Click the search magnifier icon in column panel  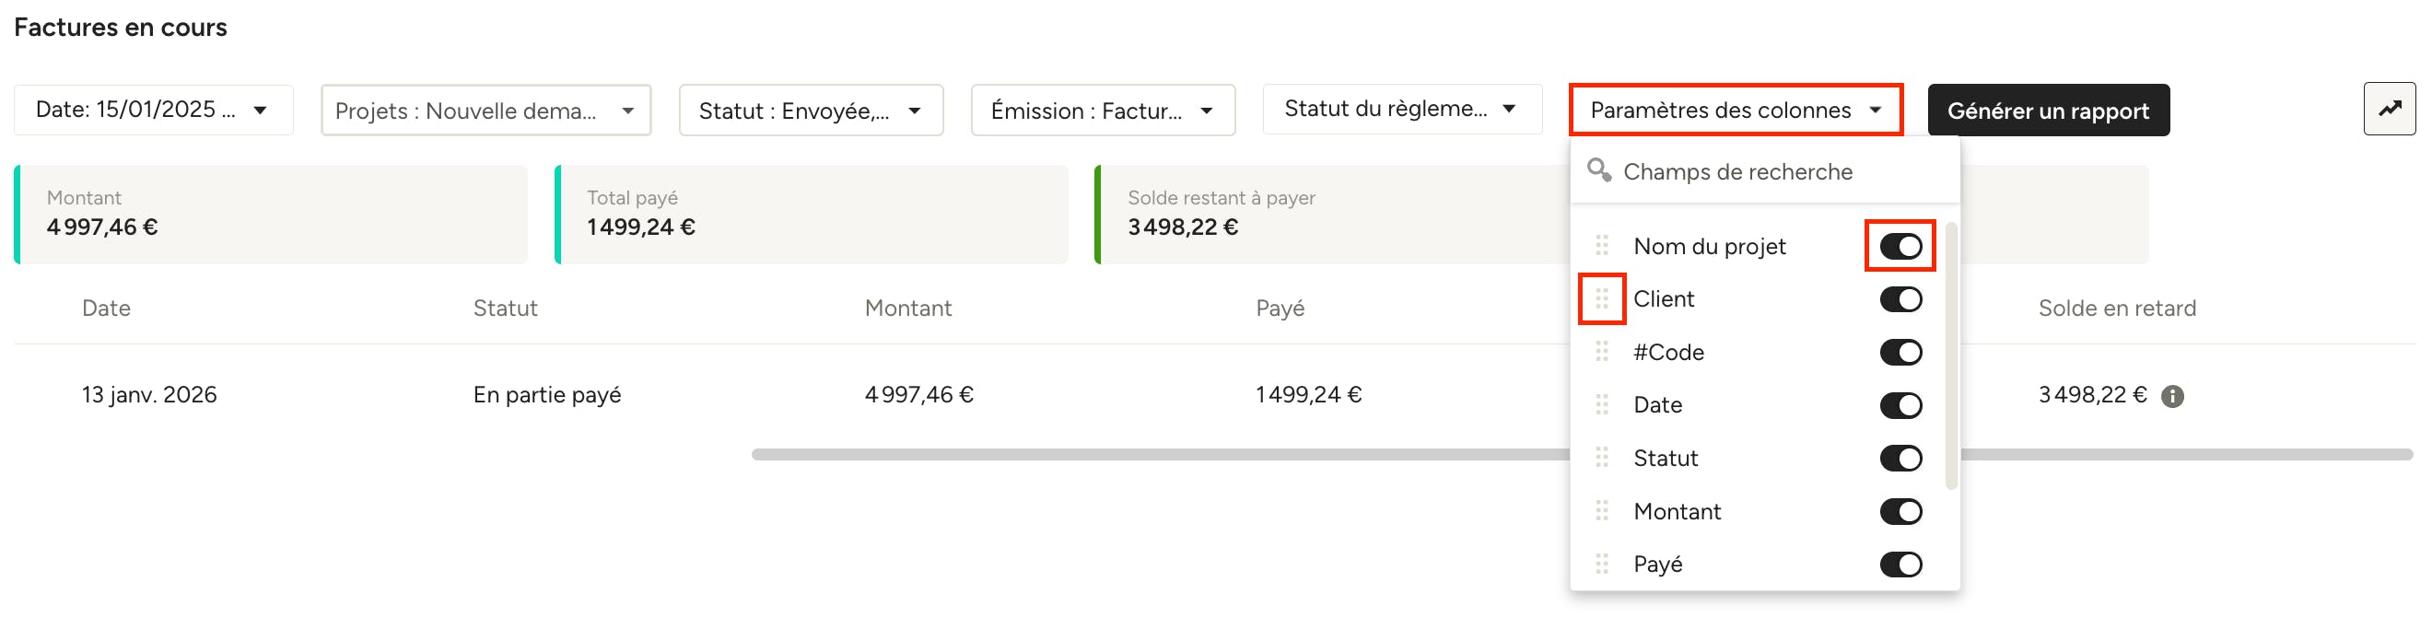point(1598,170)
